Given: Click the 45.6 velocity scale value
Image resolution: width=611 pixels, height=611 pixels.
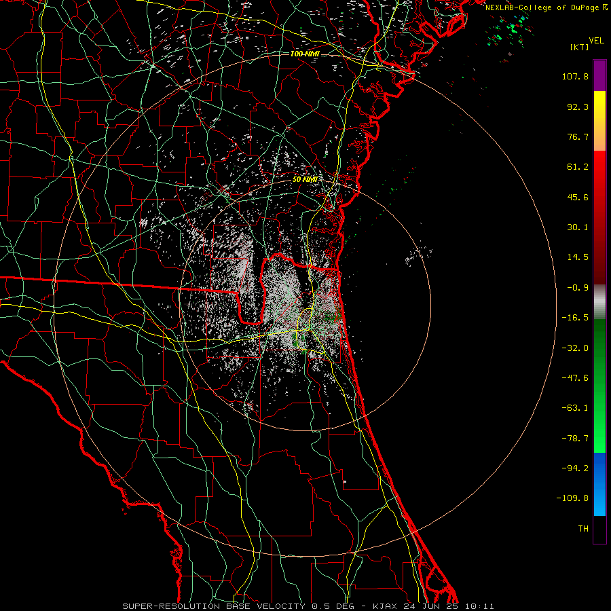Looking at the screenshot, I should (578, 197).
